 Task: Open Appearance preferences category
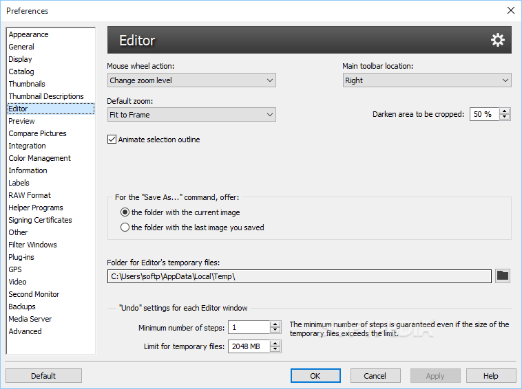click(x=28, y=34)
